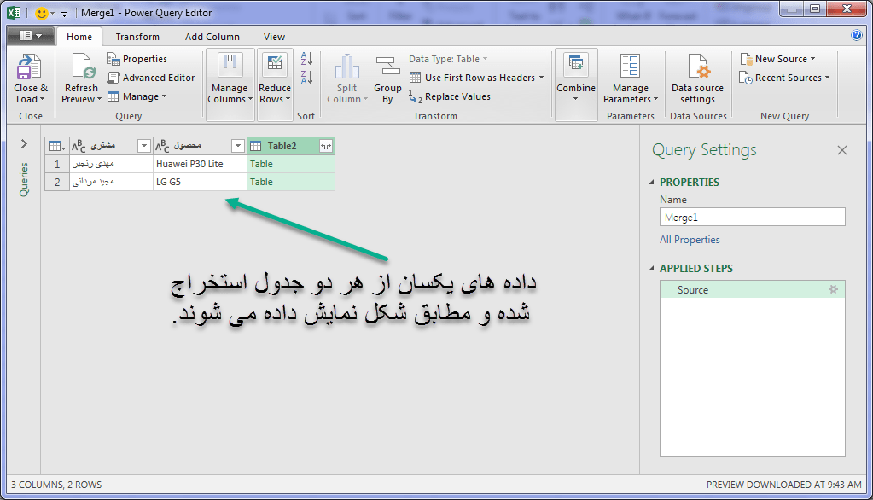This screenshot has width=873, height=500.
Task: Click the Manage Parameters icon
Action: [x=631, y=66]
